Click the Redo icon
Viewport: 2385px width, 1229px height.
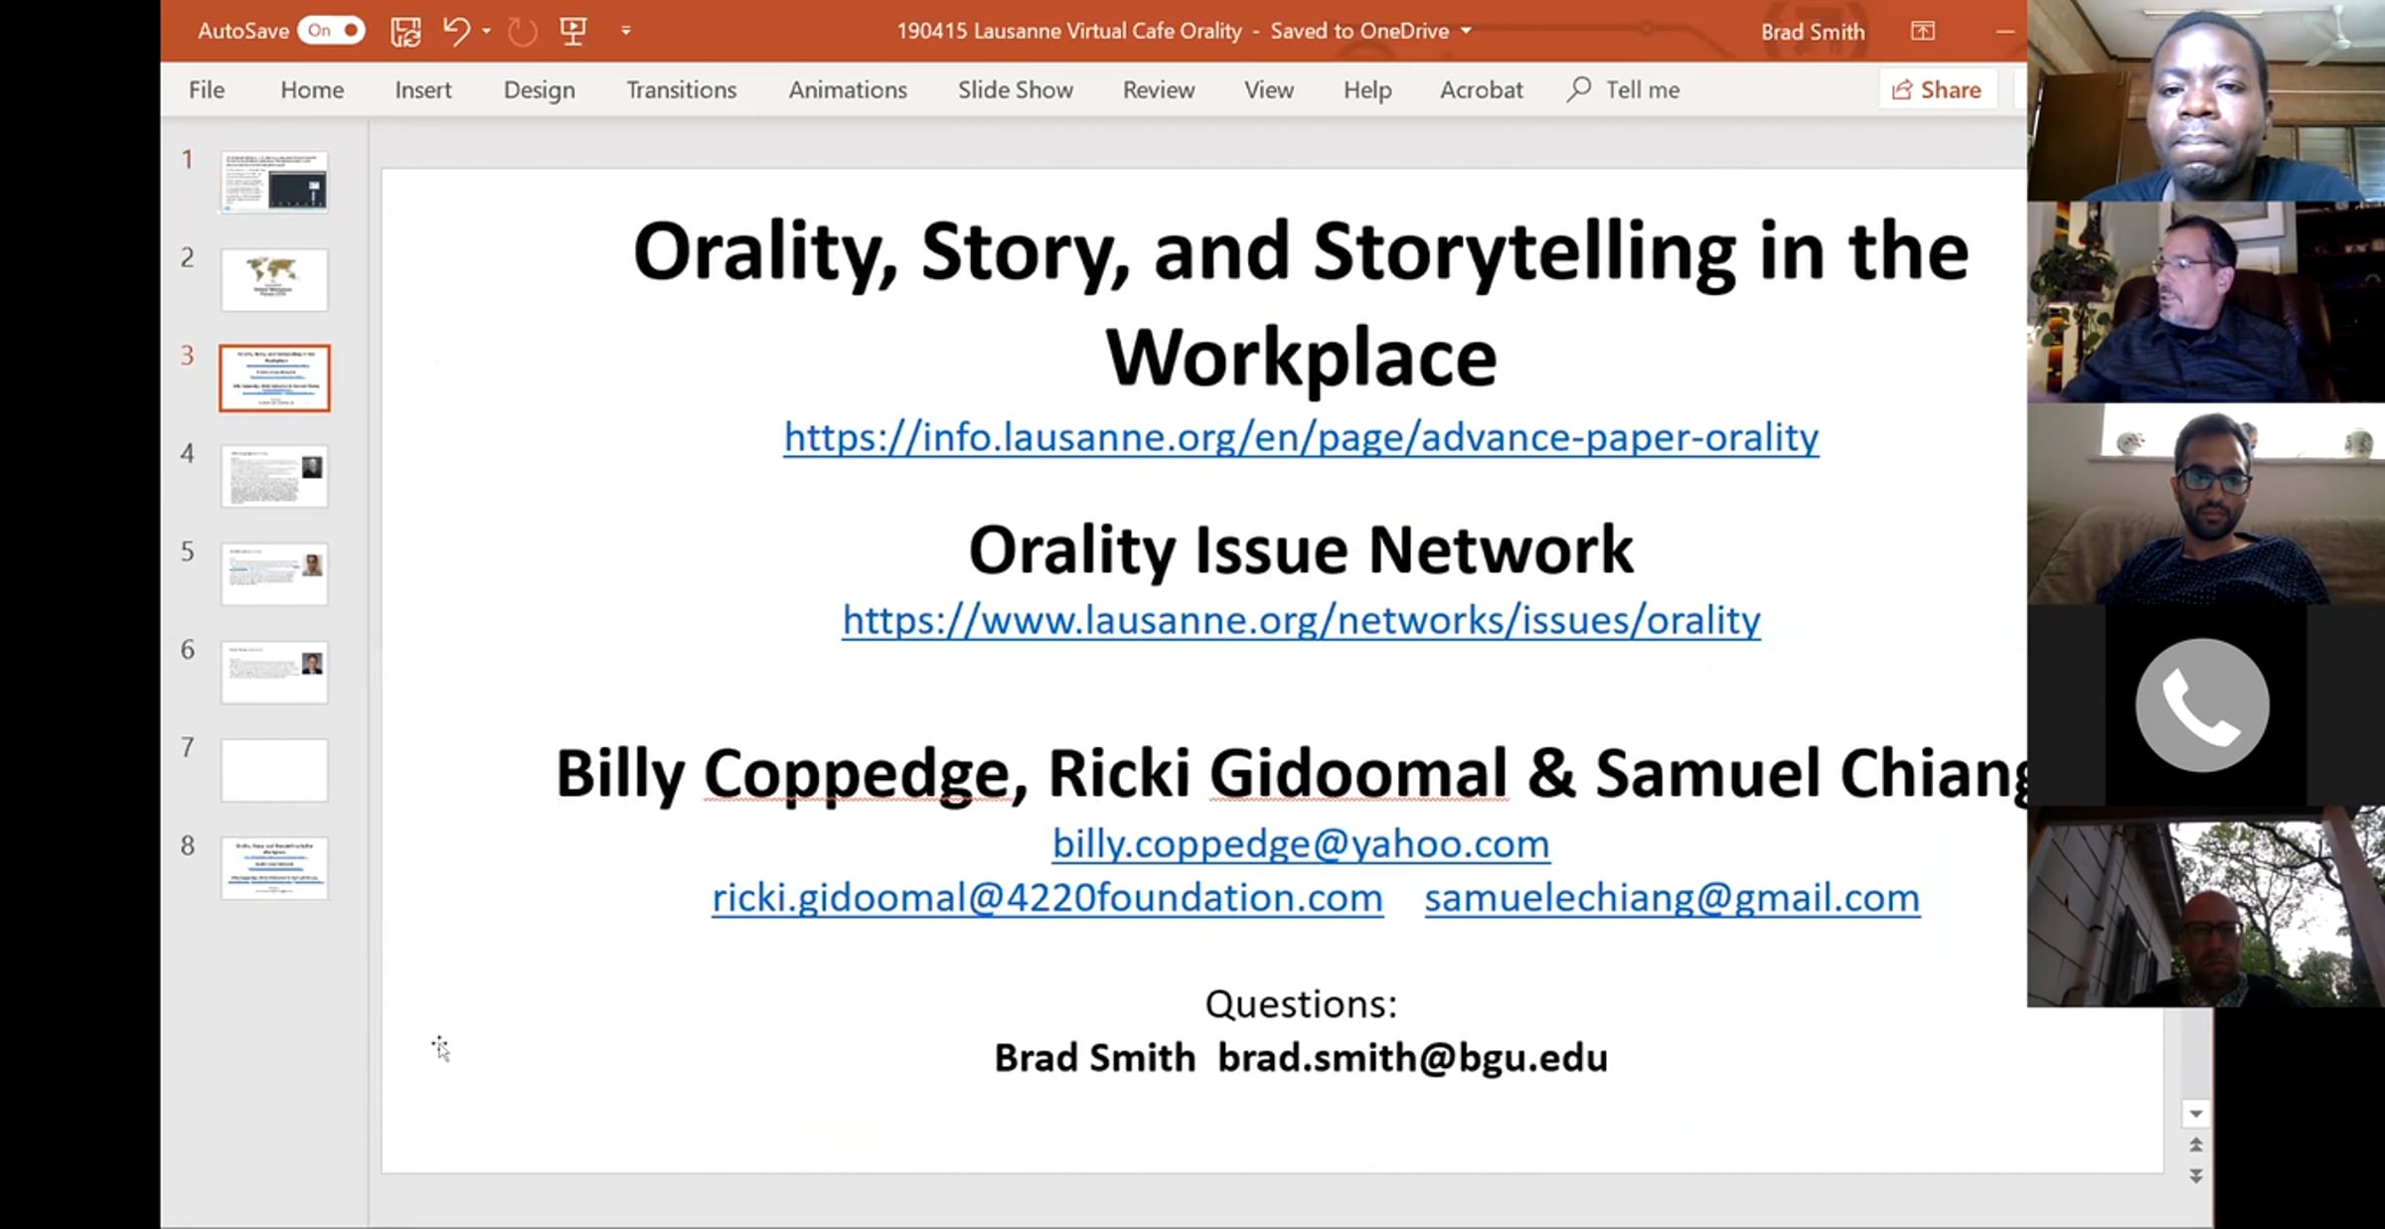click(x=522, y=32)
